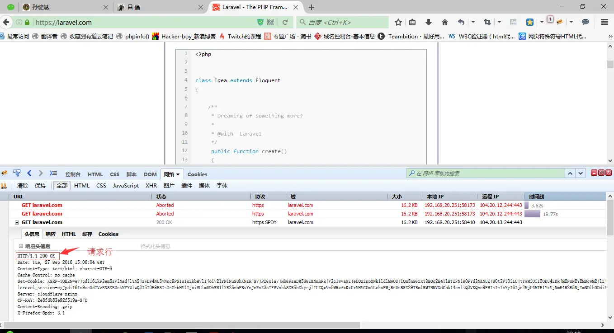Filter network requests by 全部
Viewport: 614px width, 333px height.
[x=62, y=186]
